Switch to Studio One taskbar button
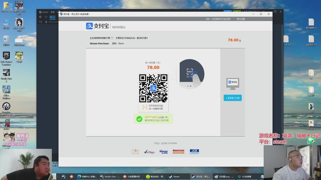Viewport: 321px width, 180px height. point(110,176)
